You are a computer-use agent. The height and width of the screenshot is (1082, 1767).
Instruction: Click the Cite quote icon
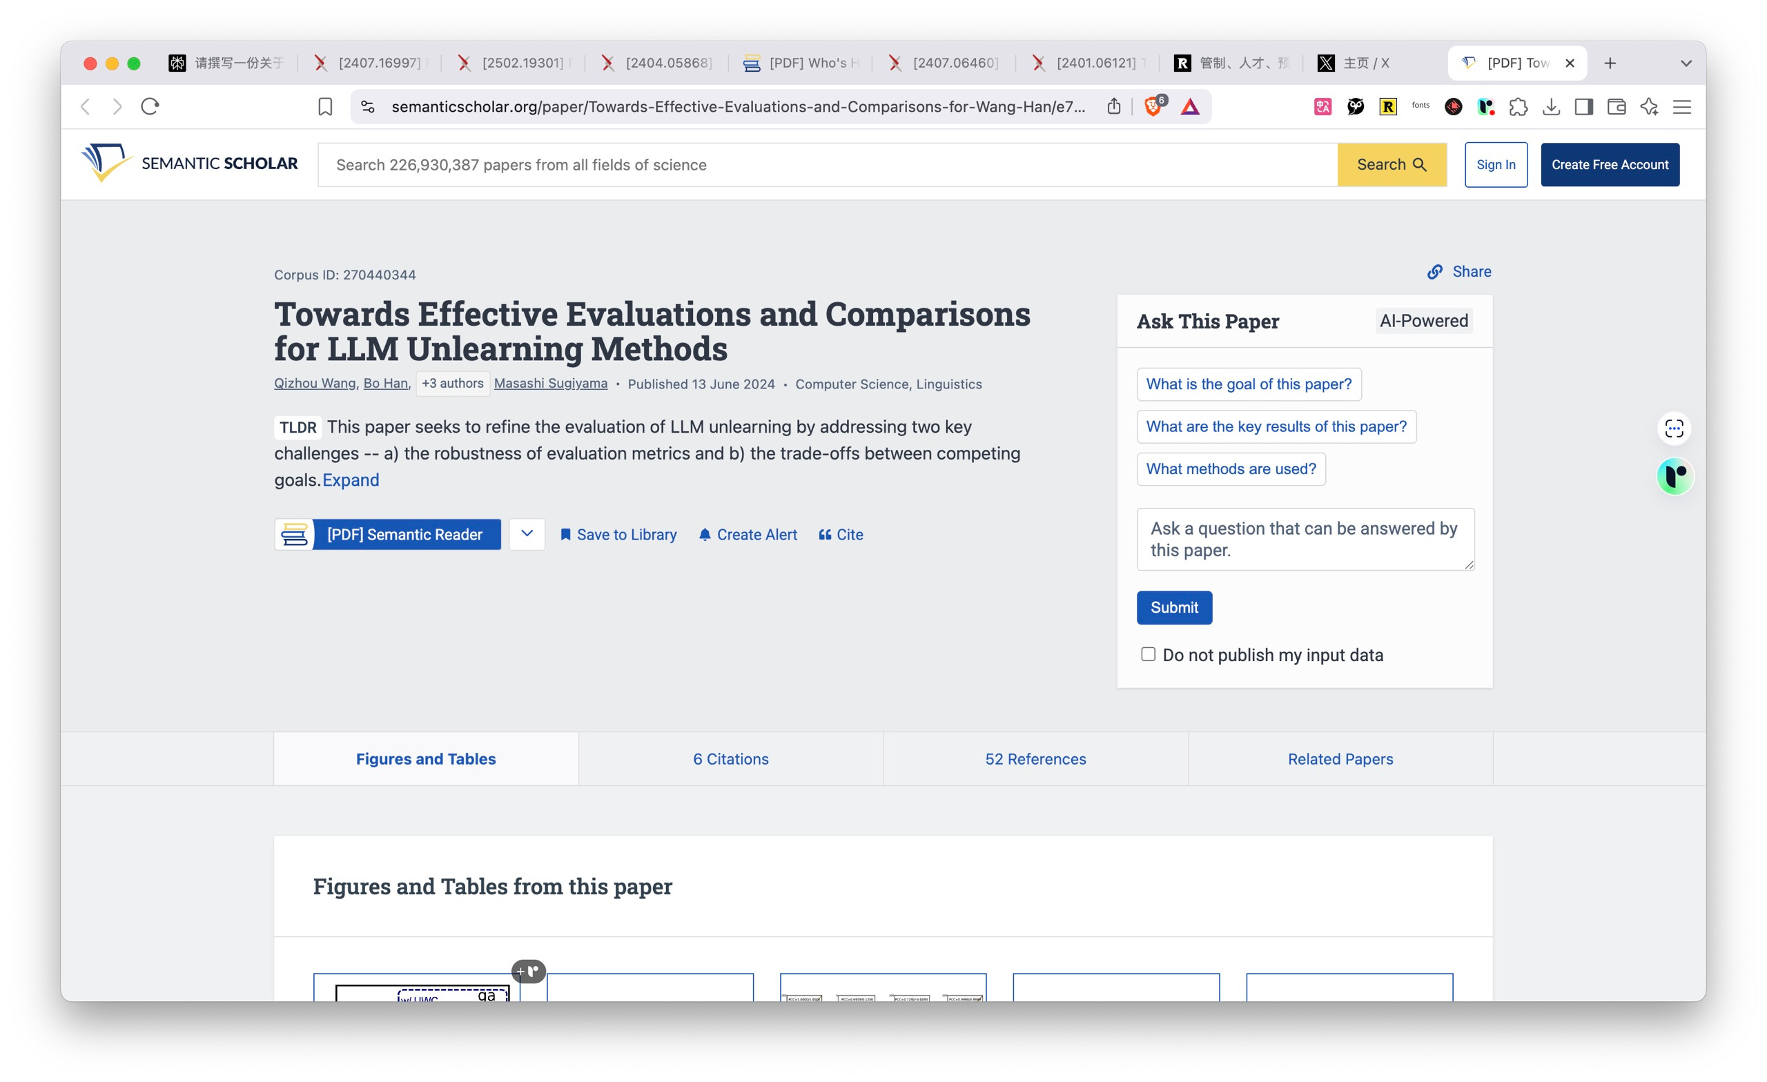tap(825, 534)
